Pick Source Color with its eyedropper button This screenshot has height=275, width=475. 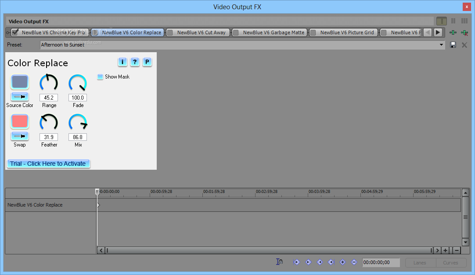(20, 97)
